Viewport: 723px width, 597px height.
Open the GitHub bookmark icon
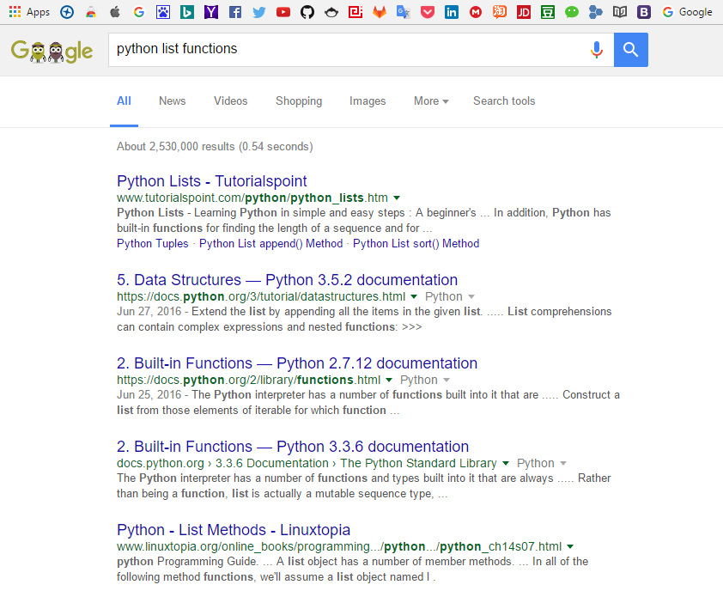pos(308,12)
